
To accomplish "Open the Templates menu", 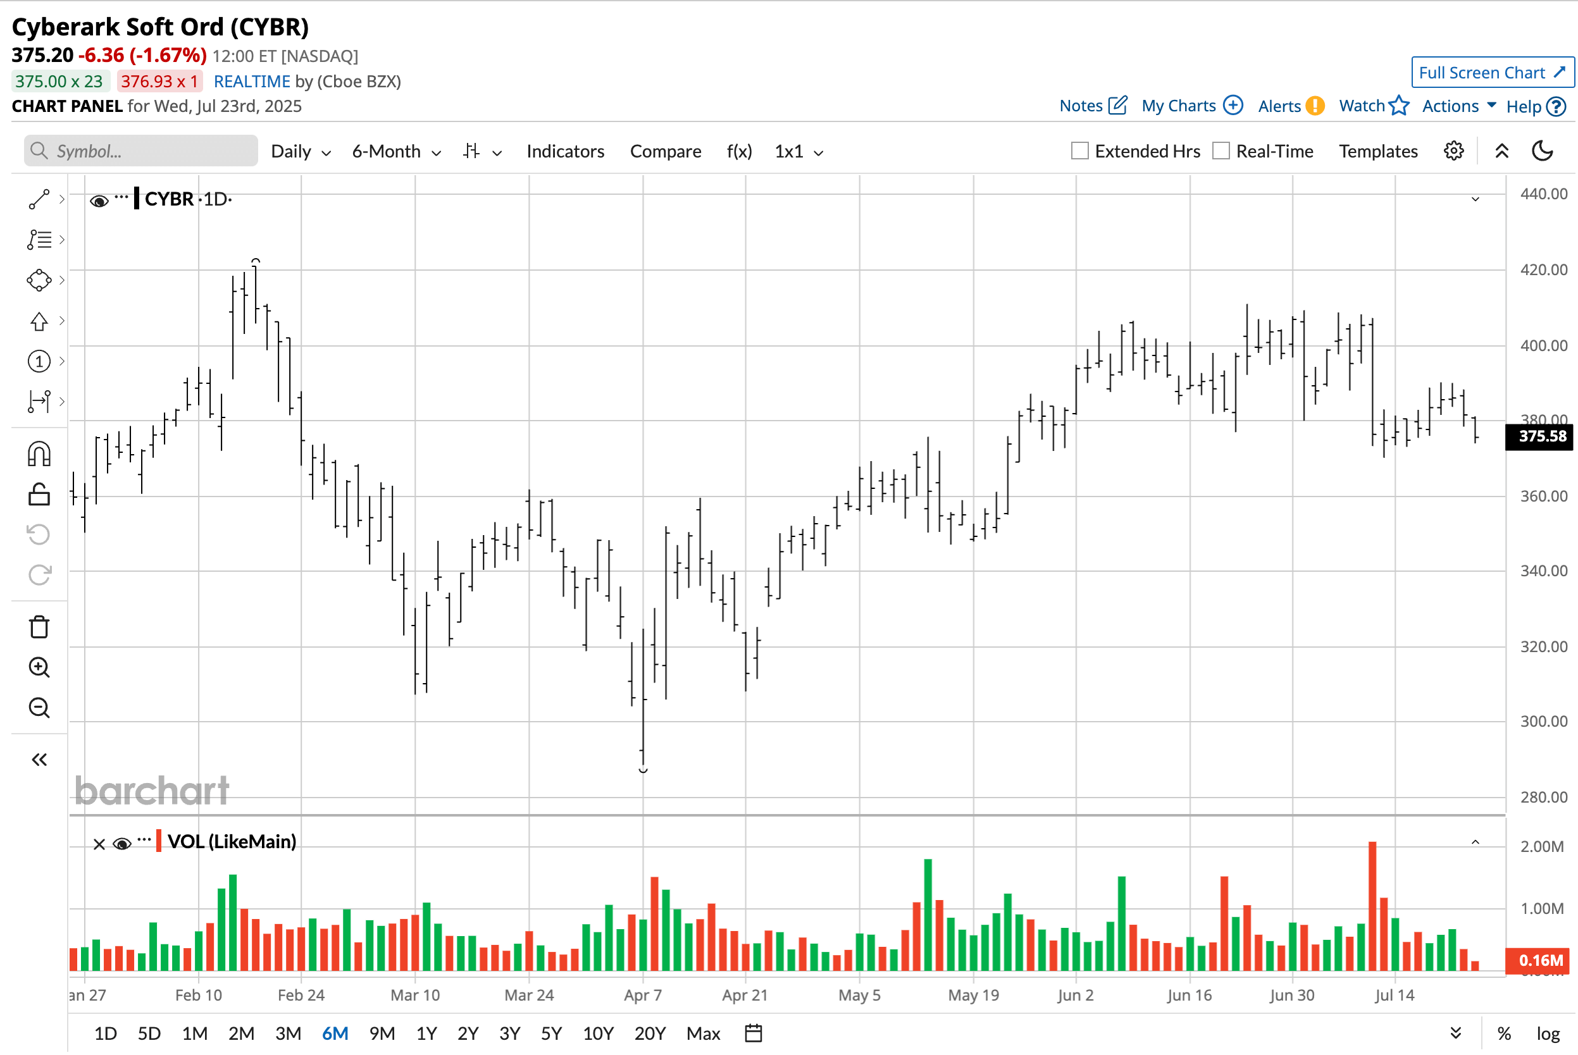I will click(x=1377, y=151).
